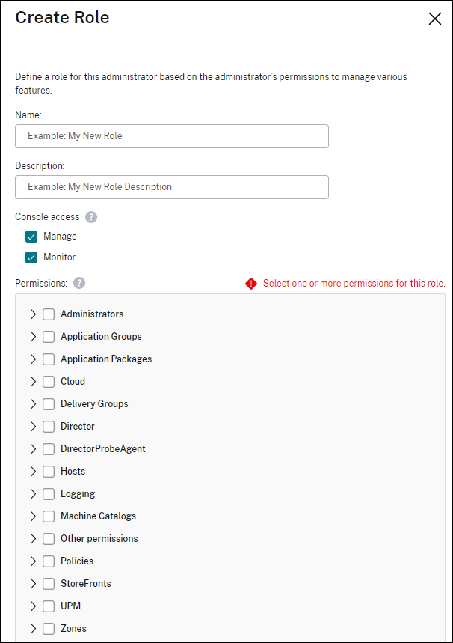
Task: Expand the Other permissions category
Action: tap(33, 538)
